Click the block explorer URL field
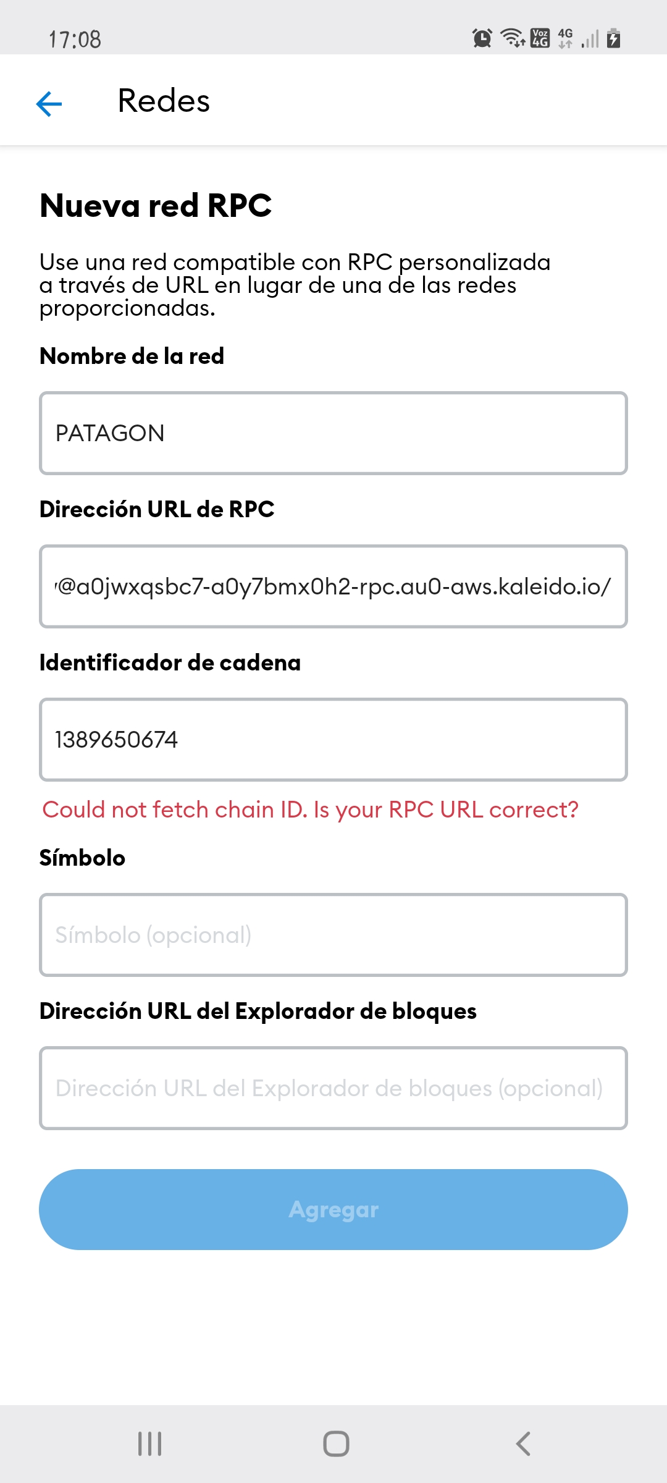Viewport: 667px width, 1483px height. click(333, 1089)
